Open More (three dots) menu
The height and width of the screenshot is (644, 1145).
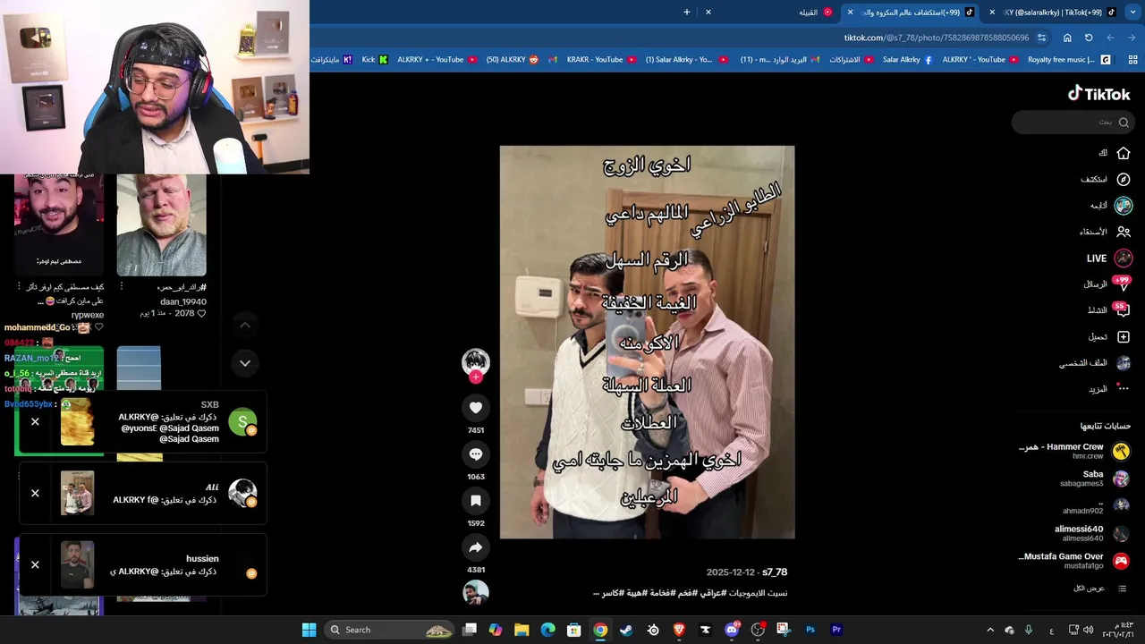pyautogui.click(x=1109, y=389)
